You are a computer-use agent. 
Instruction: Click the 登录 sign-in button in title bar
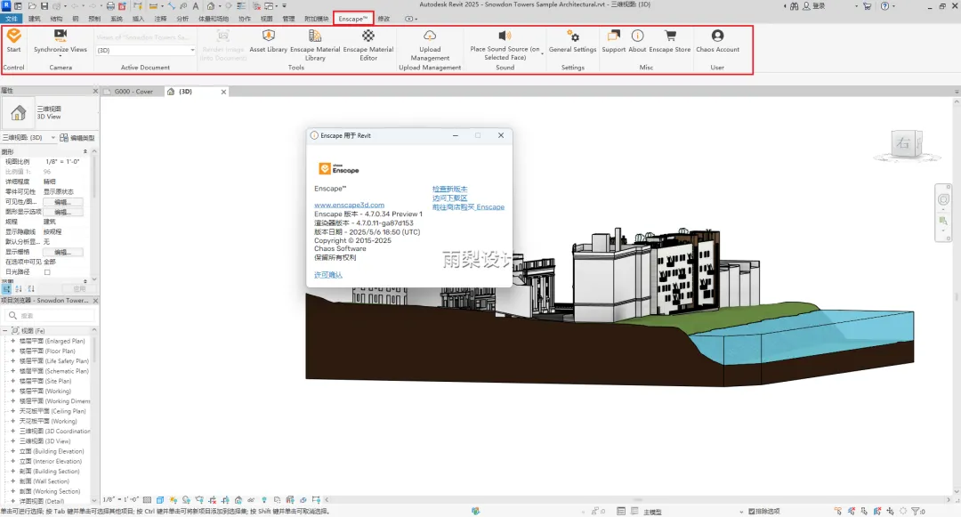click(814, 6)
